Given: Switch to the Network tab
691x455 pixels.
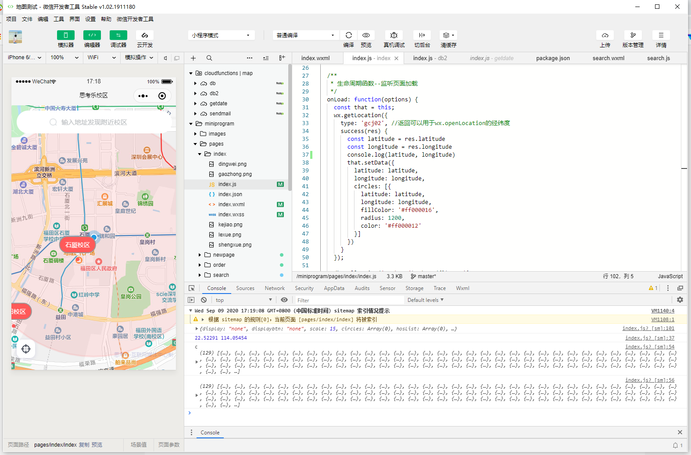Looking at the screenshot, I should [275, 288].
